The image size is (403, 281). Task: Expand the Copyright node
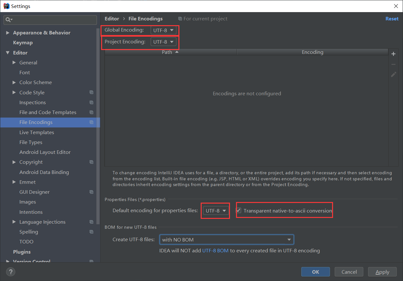(x=14, y=162)
